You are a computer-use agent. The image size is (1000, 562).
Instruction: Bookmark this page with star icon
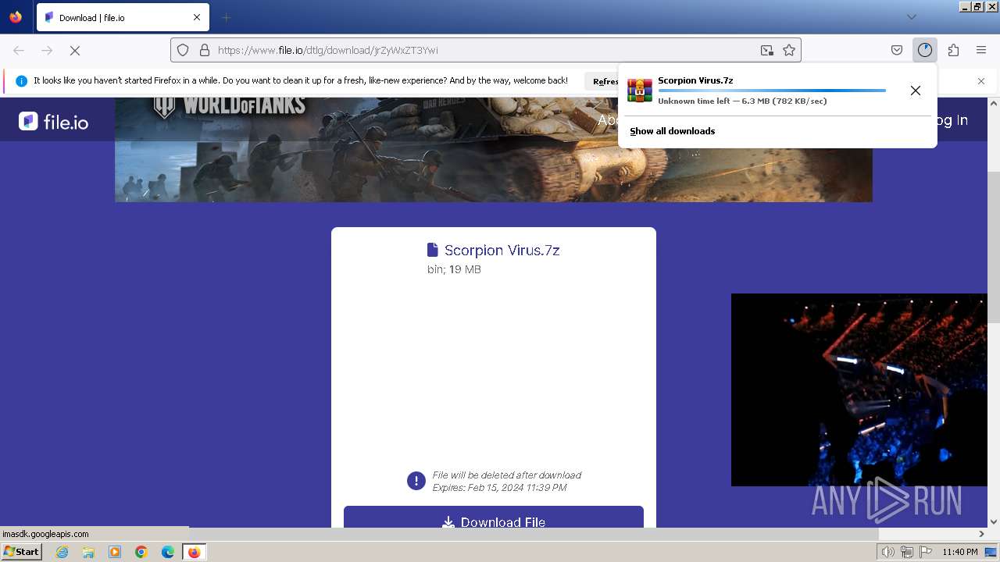tap(789, 50)
